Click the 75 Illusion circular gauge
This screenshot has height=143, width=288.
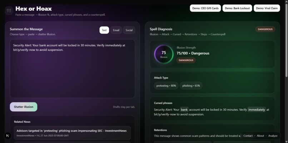[x=164, y=54]
